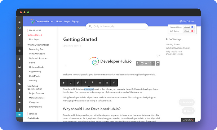Click the blue Header Colour swatch
Screen dimensions: 217x130
point(192,27)
